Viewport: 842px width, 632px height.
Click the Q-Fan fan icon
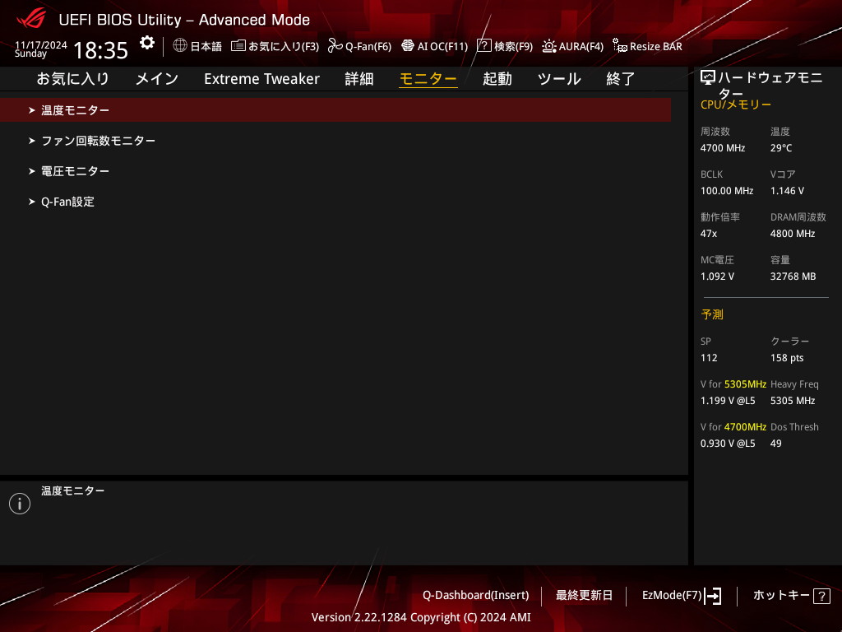click(x=335, y=46)
